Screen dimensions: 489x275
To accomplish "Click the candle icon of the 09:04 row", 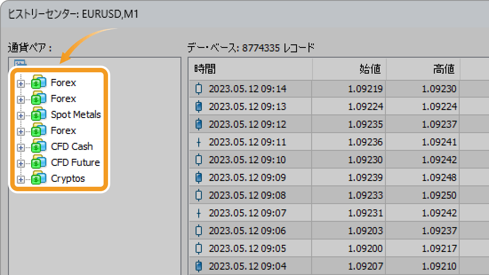I will coord(199,266).
